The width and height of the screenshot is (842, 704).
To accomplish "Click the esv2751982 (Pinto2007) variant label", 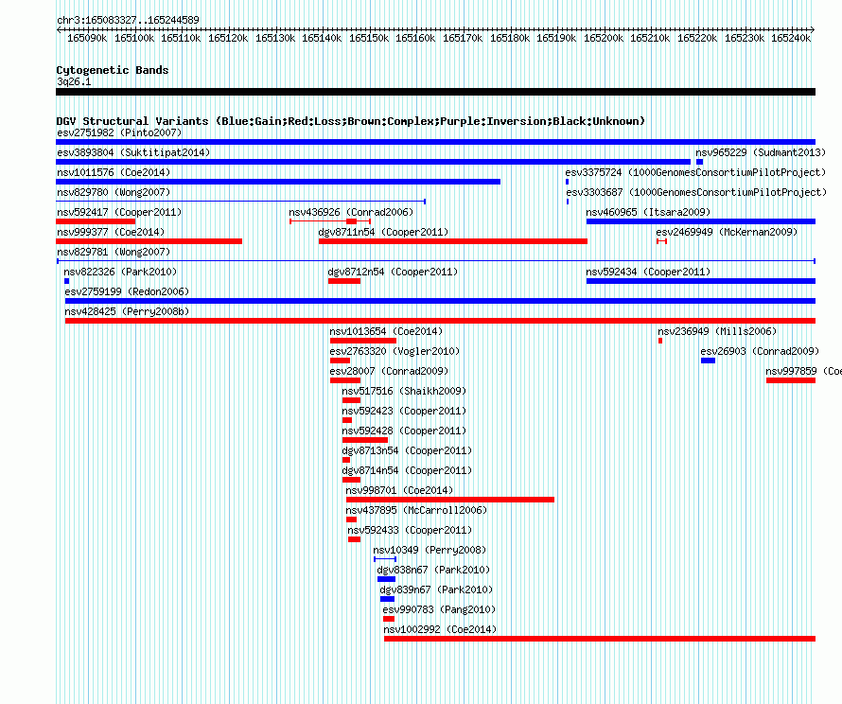I will pyautogui.click(x=119, y=132).
